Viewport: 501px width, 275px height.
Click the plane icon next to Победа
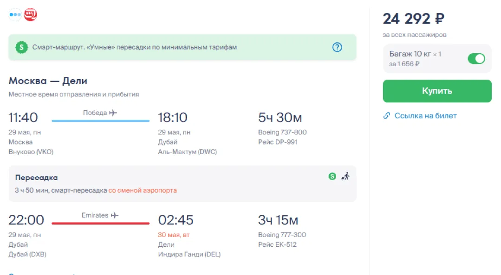(113, 112)
